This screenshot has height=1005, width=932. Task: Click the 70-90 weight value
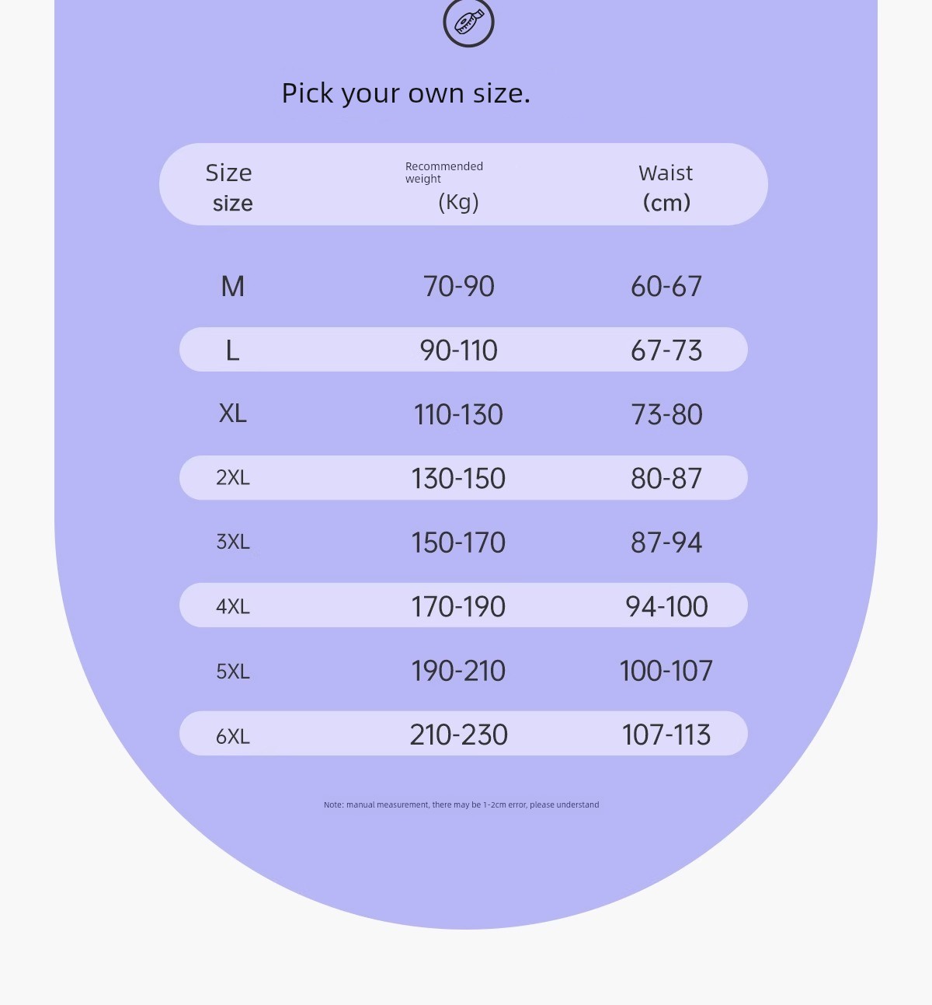[459, 286]
